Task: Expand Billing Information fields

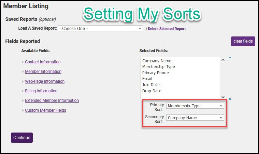Action: (41, 91)
